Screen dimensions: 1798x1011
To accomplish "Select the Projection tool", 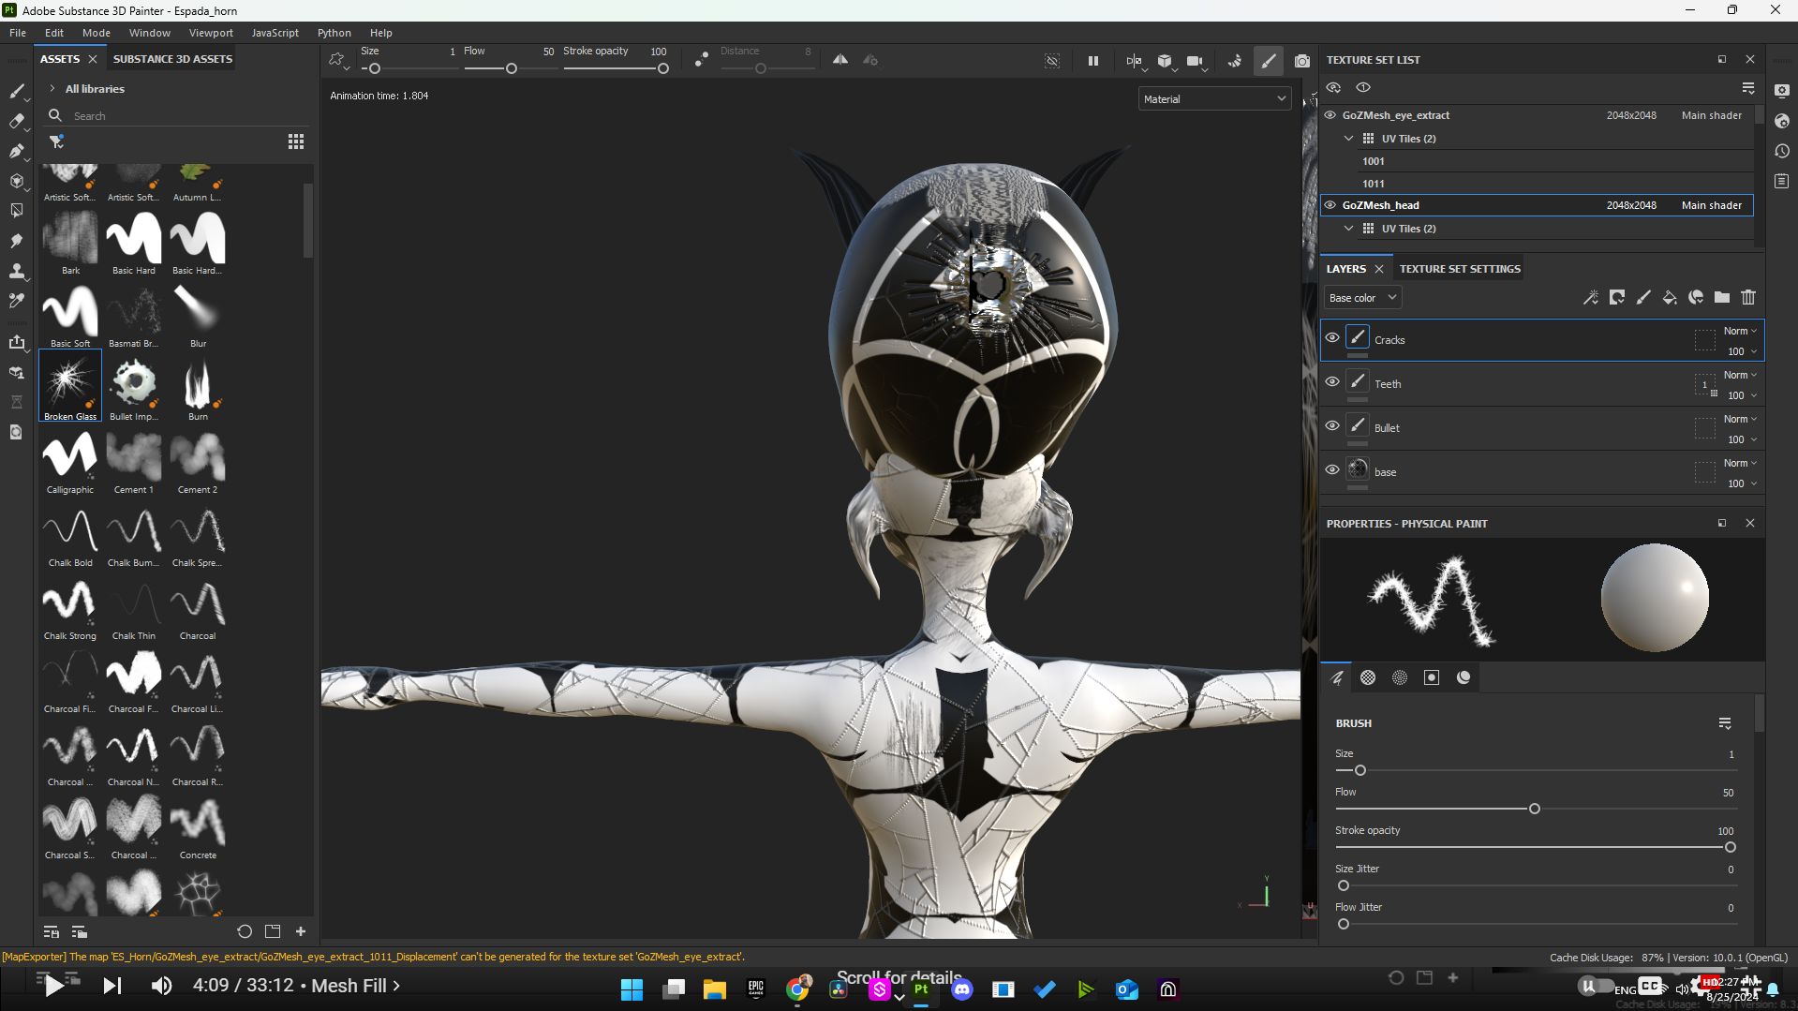I will pyautogui.click(x=16, y=151).
